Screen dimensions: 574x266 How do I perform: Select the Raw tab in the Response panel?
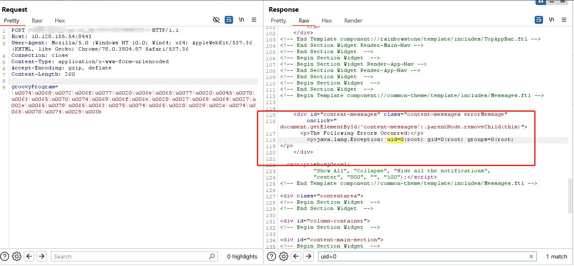[x=304, y=20]
